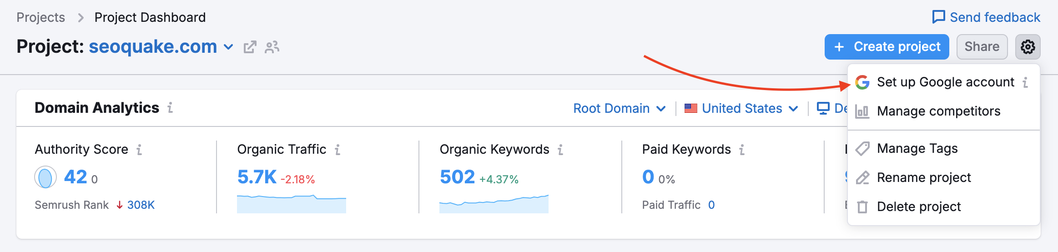Show Organic Keywords info icon
The image size is (1058, 252).
tap(560, 150)
